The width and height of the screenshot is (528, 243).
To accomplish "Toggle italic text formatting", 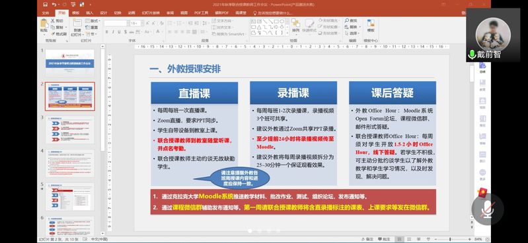I will click(113, 32).
